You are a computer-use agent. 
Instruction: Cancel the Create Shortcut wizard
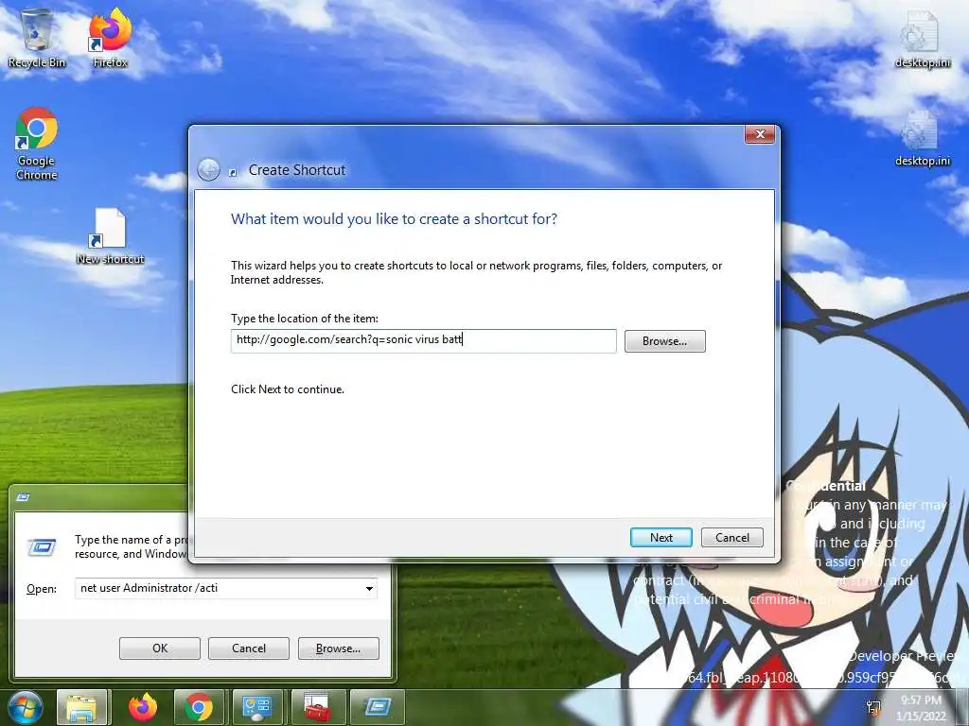(x=731, y=537)
